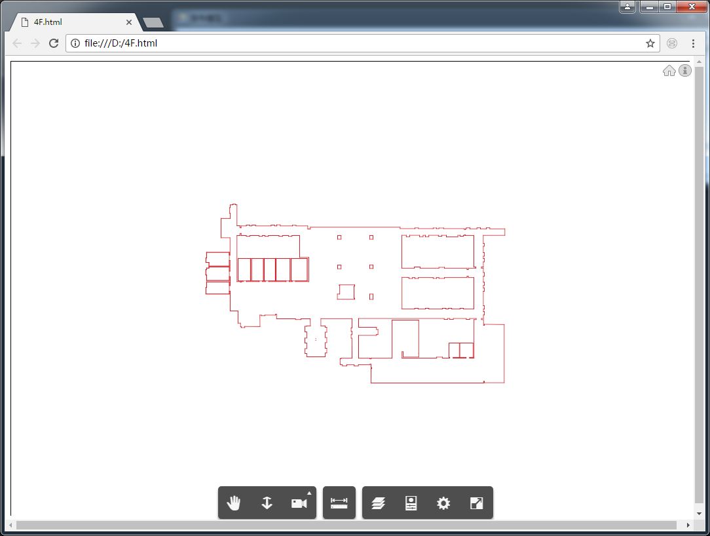This screenshot has width=710, height=536.
Task: Open the Properties panel icon
Action: pyautogui.click(x=411, y=503)
